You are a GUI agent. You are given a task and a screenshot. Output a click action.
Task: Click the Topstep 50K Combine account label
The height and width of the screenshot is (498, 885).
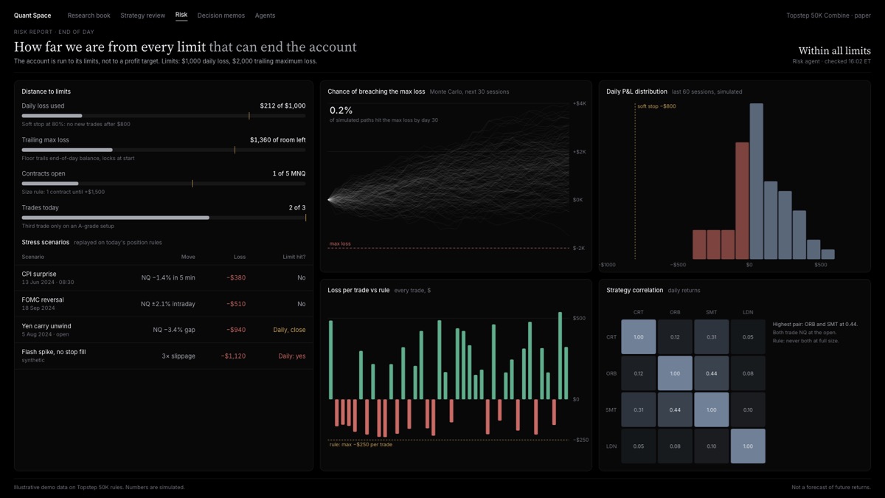tap(829, 15)
